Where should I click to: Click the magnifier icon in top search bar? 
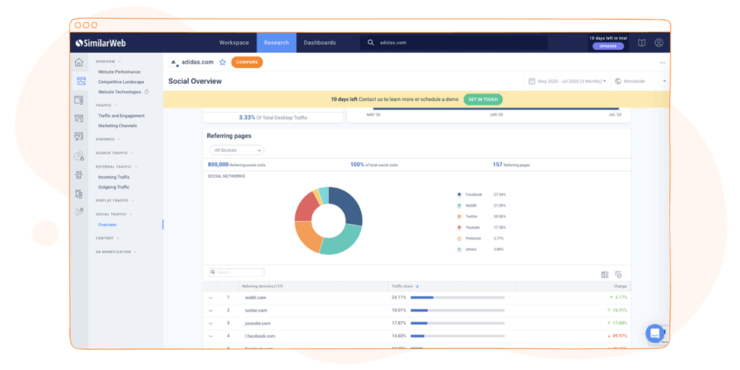pos(371,43)
